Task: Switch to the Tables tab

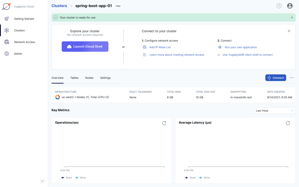Action: [x=74, y=78]
